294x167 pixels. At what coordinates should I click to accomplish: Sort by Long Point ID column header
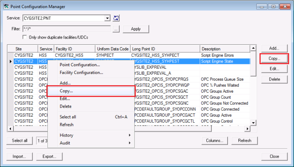click(x=165, y=49)
